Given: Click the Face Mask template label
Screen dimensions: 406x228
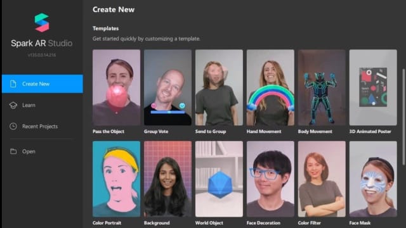Looking at the screenshot, I should coord(360,223).
